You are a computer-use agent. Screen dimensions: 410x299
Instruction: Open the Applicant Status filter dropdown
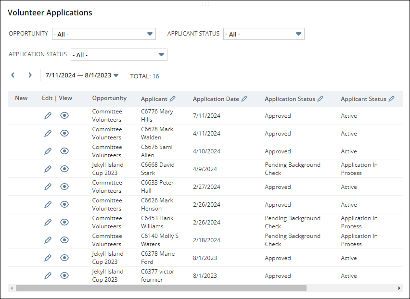coord(263,34)
